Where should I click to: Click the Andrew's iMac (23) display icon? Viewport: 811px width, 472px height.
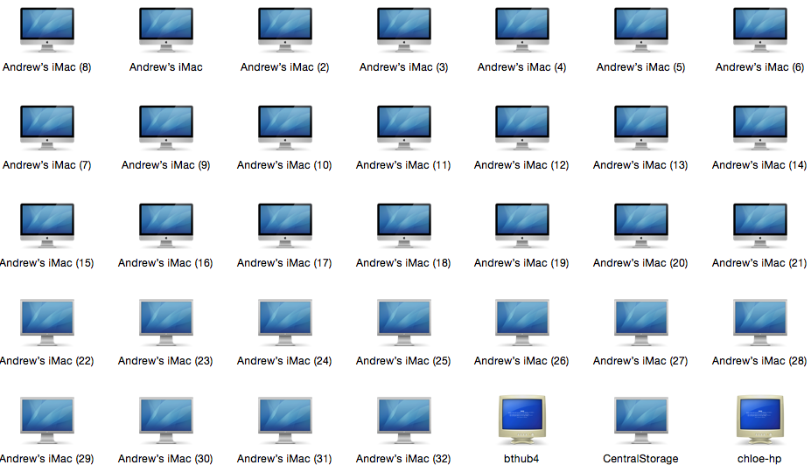click(x=166, y=322)
